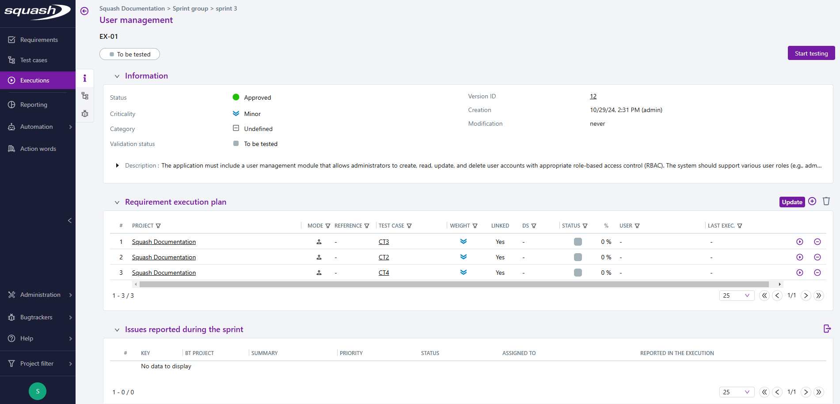Open the tree structure side panel icon
840x404 pixels.
[85, 96]
